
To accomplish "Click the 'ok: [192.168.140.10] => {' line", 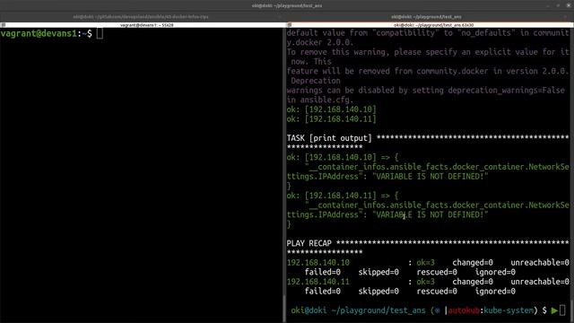I will (343, 157).
